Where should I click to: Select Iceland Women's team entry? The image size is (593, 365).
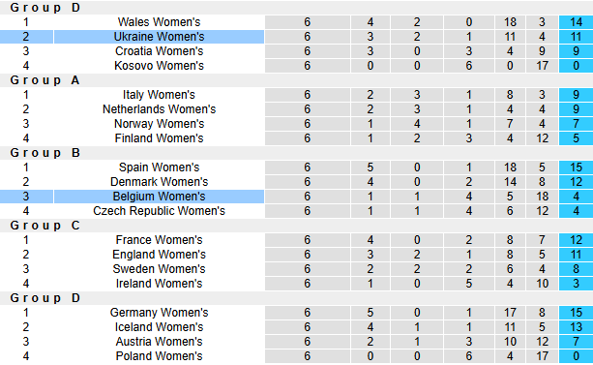pos(159,327)
